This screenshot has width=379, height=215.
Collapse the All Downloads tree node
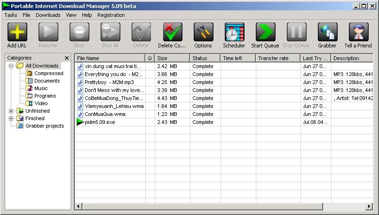tap(11, 66)
